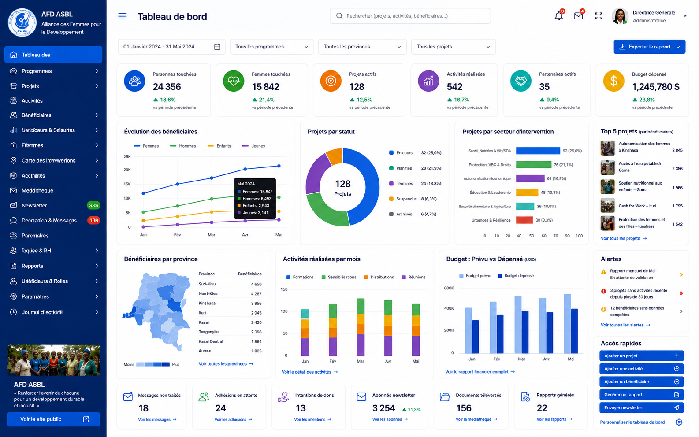Click the hamburger menu icon

click(x=123, y=16)
